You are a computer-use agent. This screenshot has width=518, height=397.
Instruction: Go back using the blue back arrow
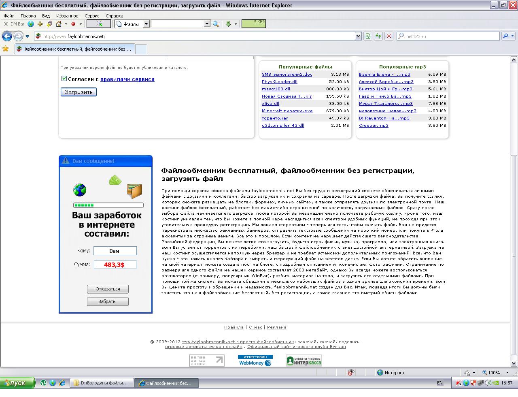pos(7,36)
